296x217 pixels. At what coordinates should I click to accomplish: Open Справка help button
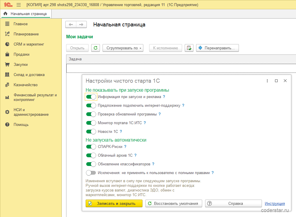pos(233,203)
